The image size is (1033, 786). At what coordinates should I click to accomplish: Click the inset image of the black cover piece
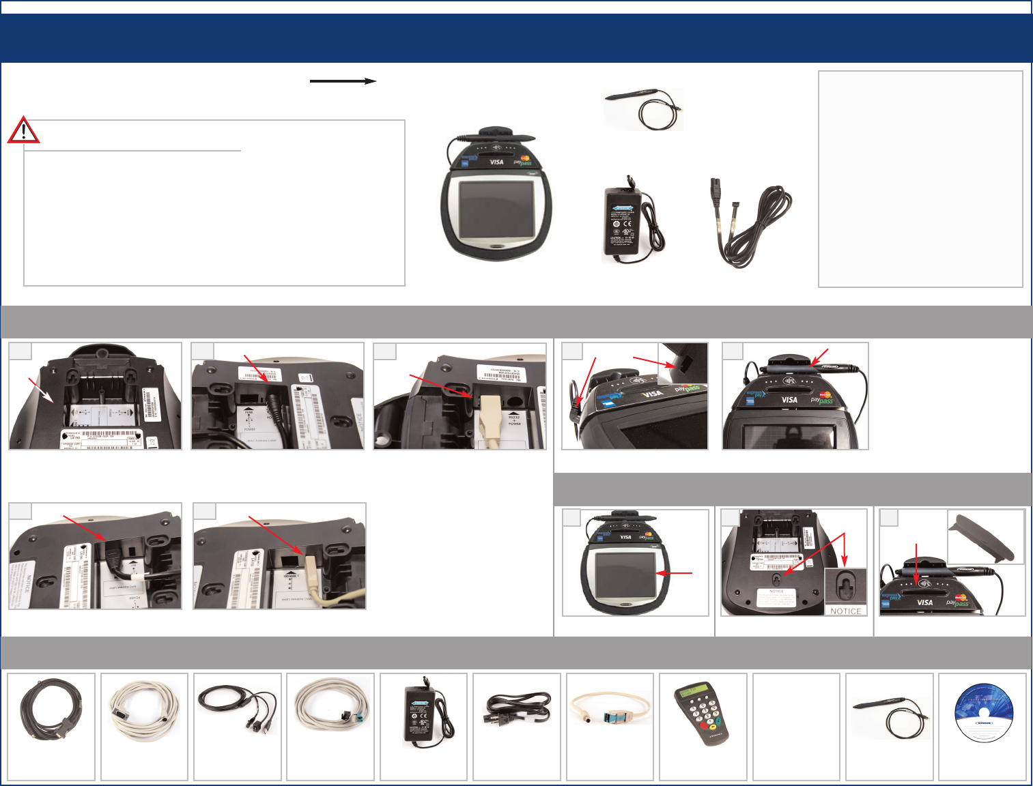click(x=987, y=536)
